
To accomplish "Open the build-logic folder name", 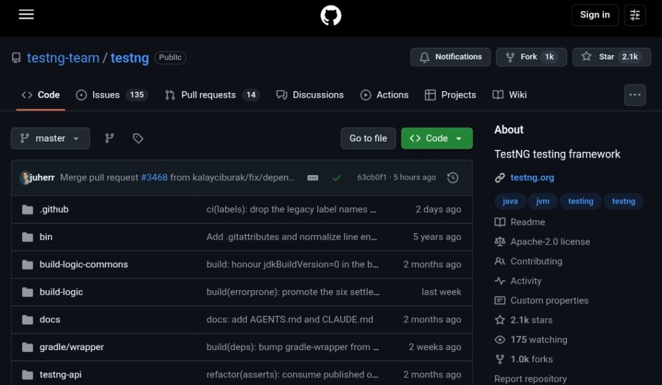I will [61, 292].
